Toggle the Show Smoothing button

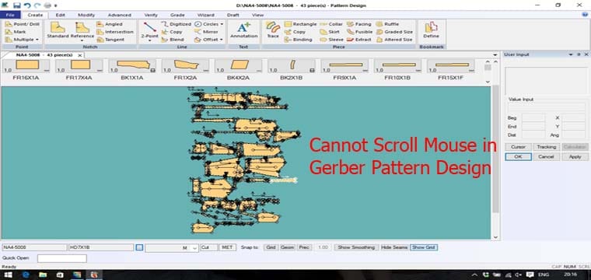click(356, 247)
